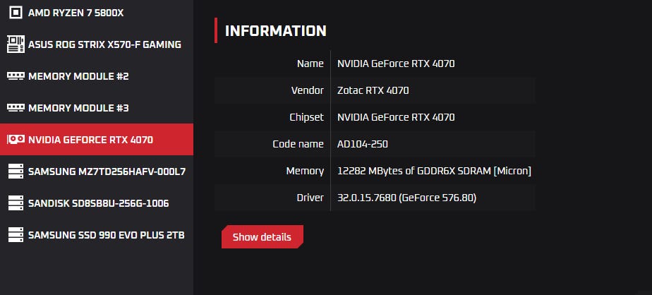This screenshot has height=295, width=652.
Task: Click the Driver version value 32.0.15.7680
Action: coord(406,198)
